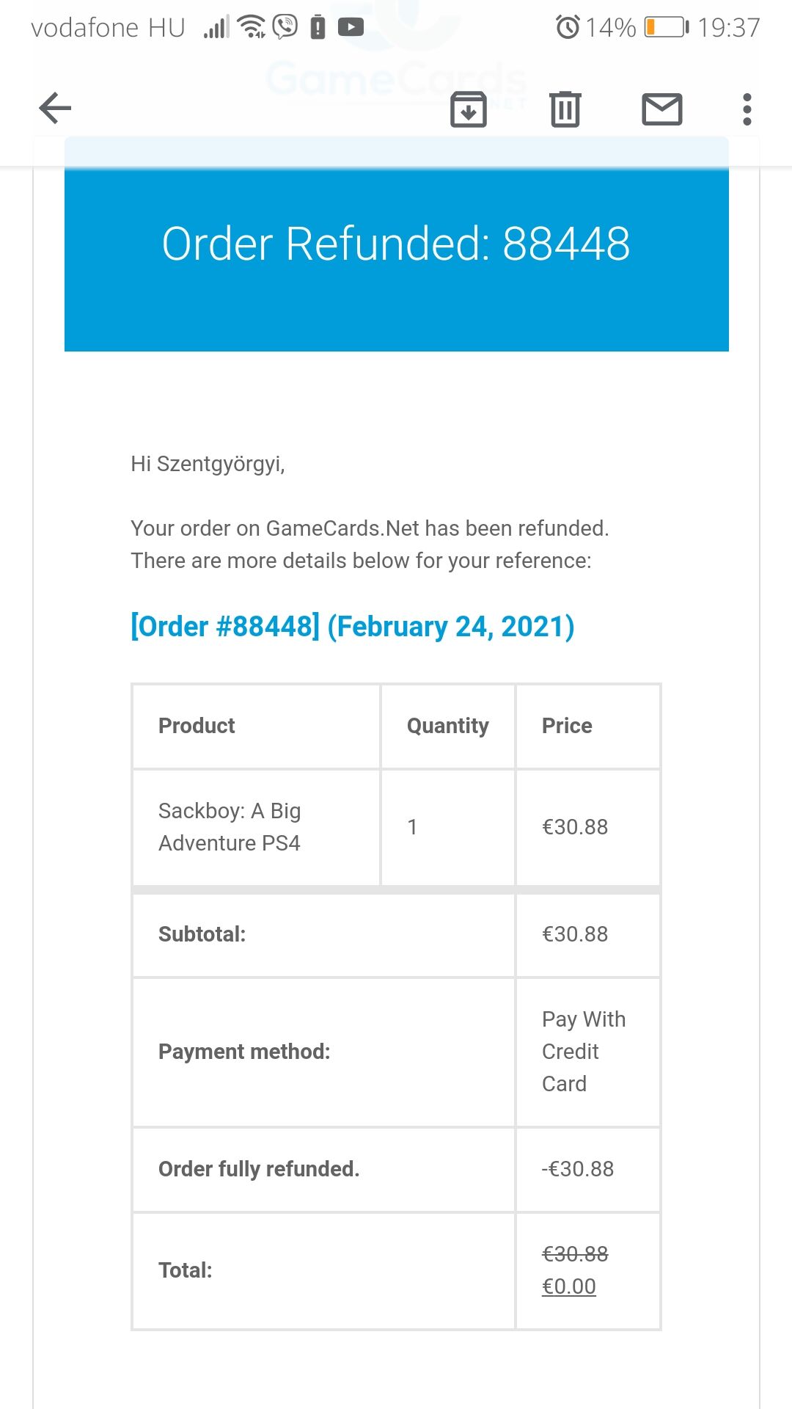Image resolution: width=792 pixels, height=1409 pixels.
Task: Tap the battery level indicator
Action: pos(667,27)
